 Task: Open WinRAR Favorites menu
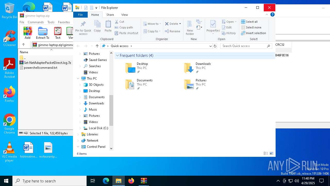64,22
